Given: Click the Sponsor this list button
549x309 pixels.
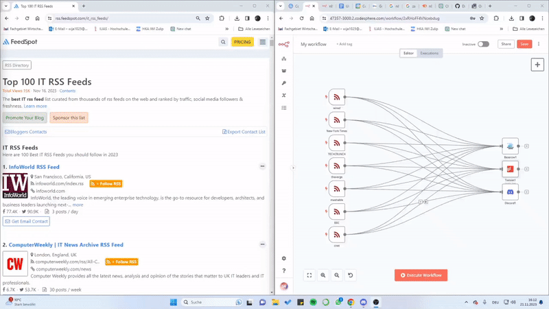Looking at the screenshot, I should [69, 117].
